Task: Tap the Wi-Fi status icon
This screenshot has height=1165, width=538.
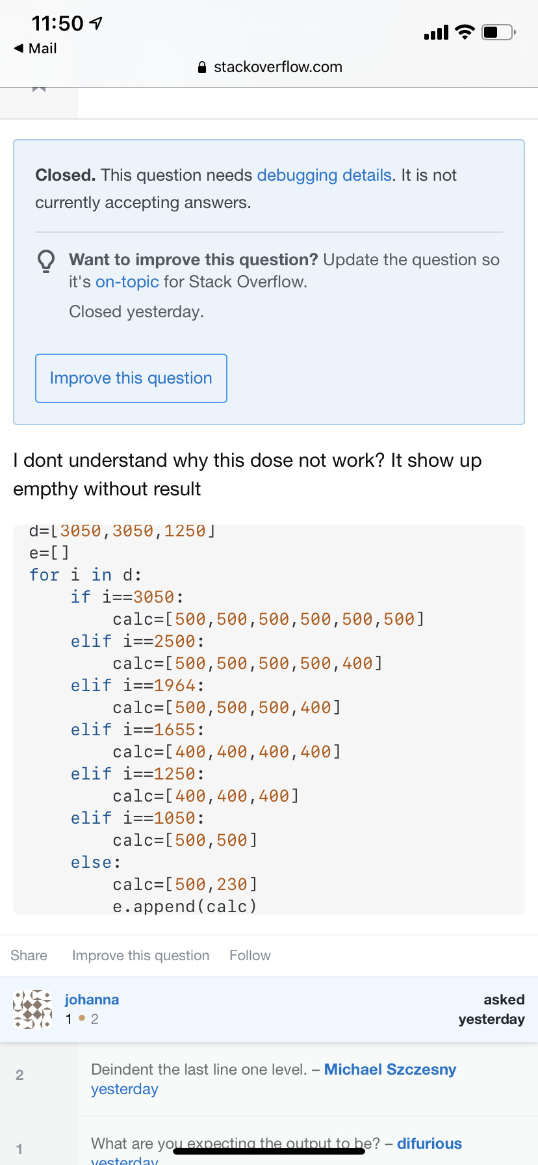Action: 465,32
